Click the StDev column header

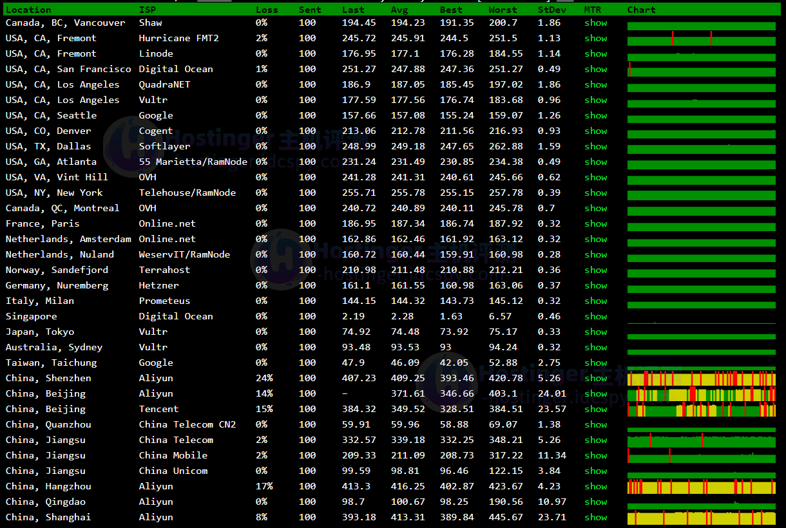point(551,10)
